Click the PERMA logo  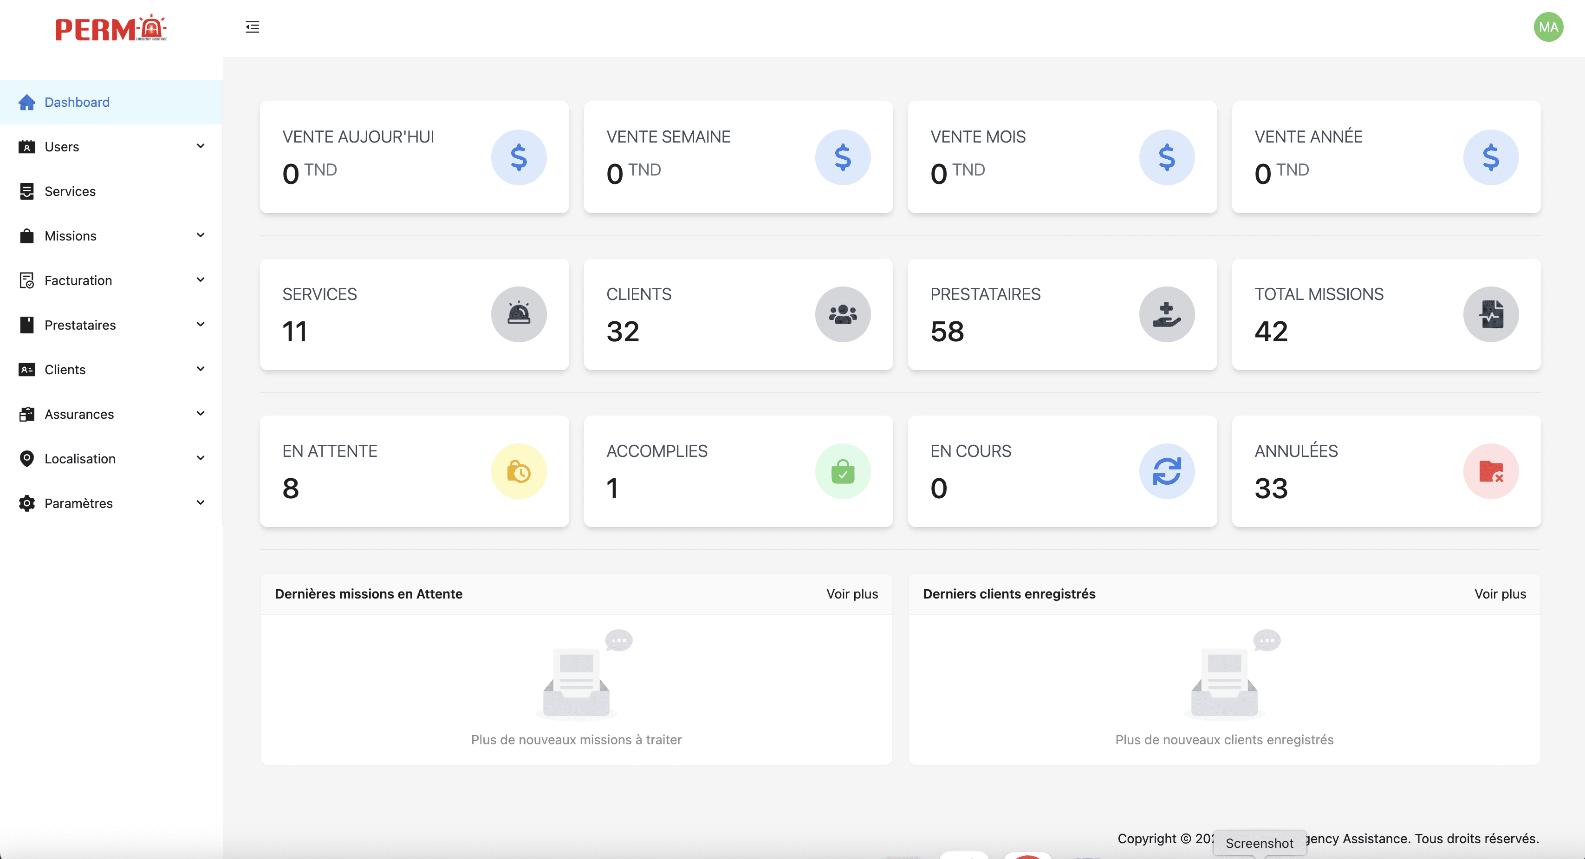coord(111,28)
